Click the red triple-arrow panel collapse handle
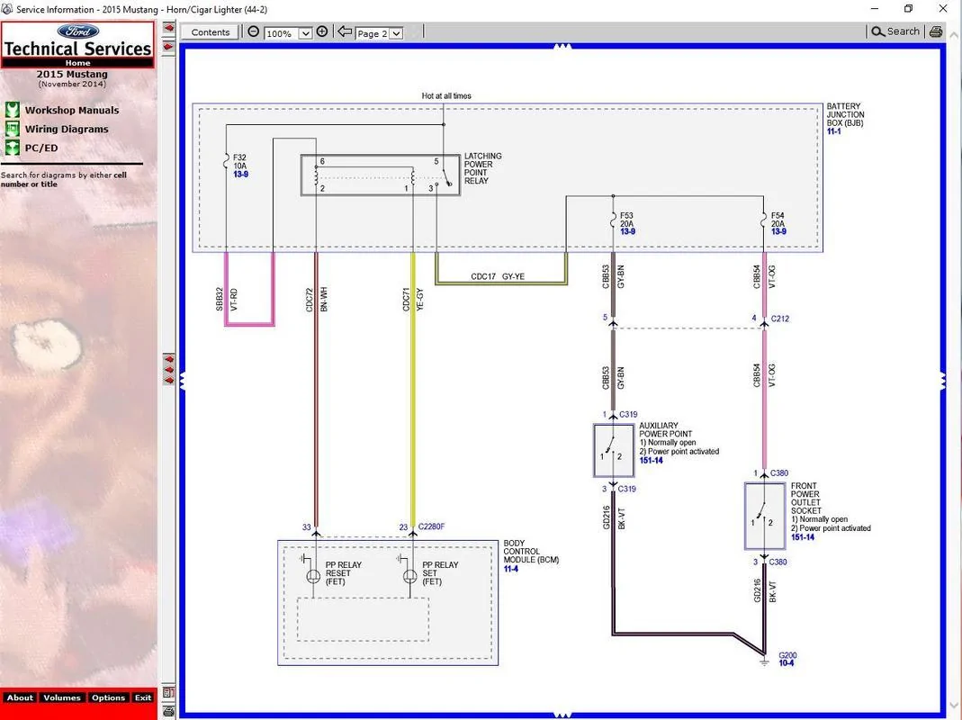The image size is (962, 720). (168, 370)
